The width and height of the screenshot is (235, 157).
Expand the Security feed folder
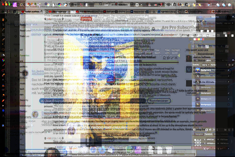16,100
